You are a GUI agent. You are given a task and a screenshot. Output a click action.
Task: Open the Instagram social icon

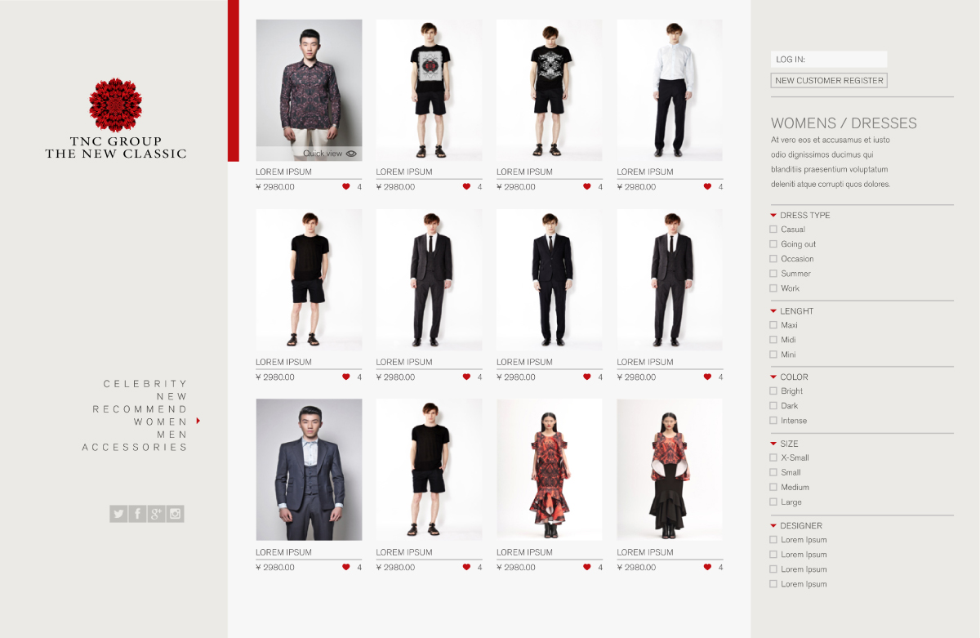pos(175,514)
